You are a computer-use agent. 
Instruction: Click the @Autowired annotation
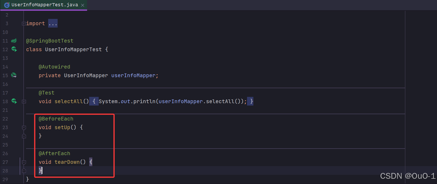(x=54, y=67)
